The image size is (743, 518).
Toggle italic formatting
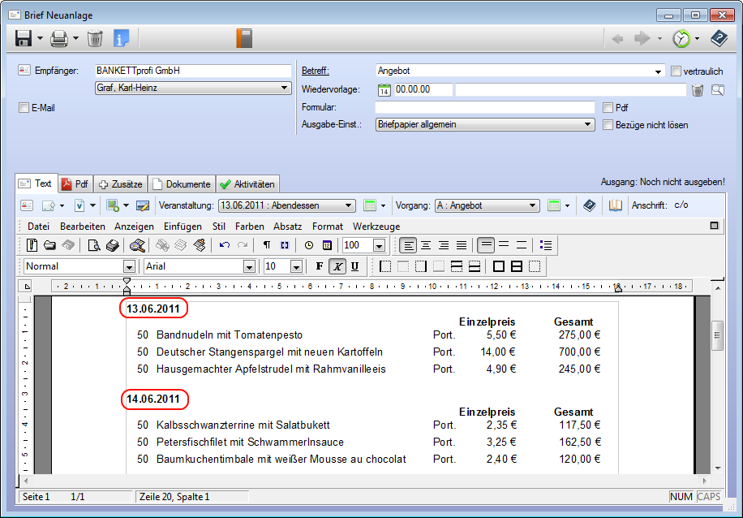(337, 266)
